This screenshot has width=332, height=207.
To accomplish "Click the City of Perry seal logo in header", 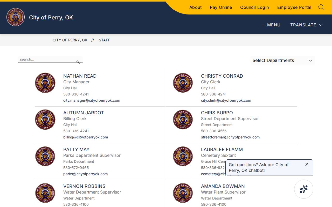I will [x=16, y=17].
